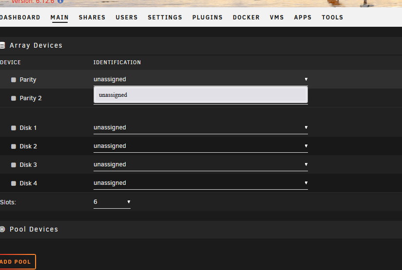The width and height of the screenshot is (402, 270).
Task: Choose the unassigned option in open list
Action: tap(200, 95)
